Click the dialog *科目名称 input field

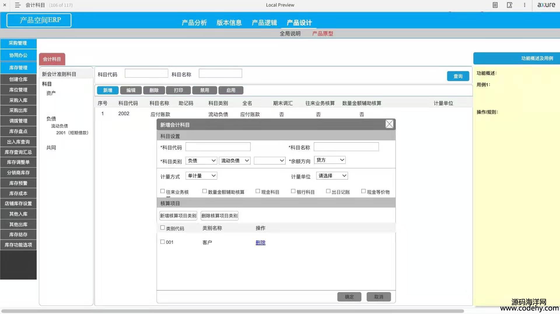[x=346, y=147]
